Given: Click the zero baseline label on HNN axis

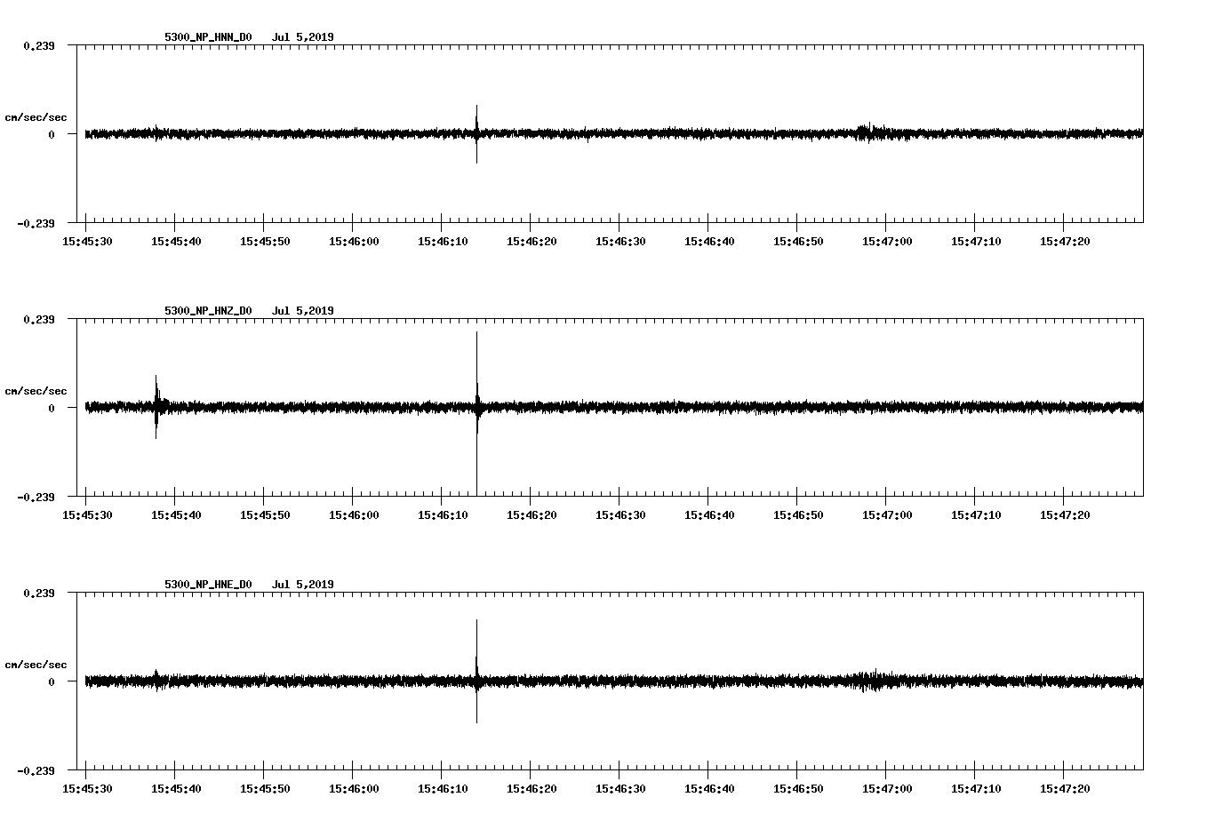Looking at the screenshot, I should coord(52,135).
